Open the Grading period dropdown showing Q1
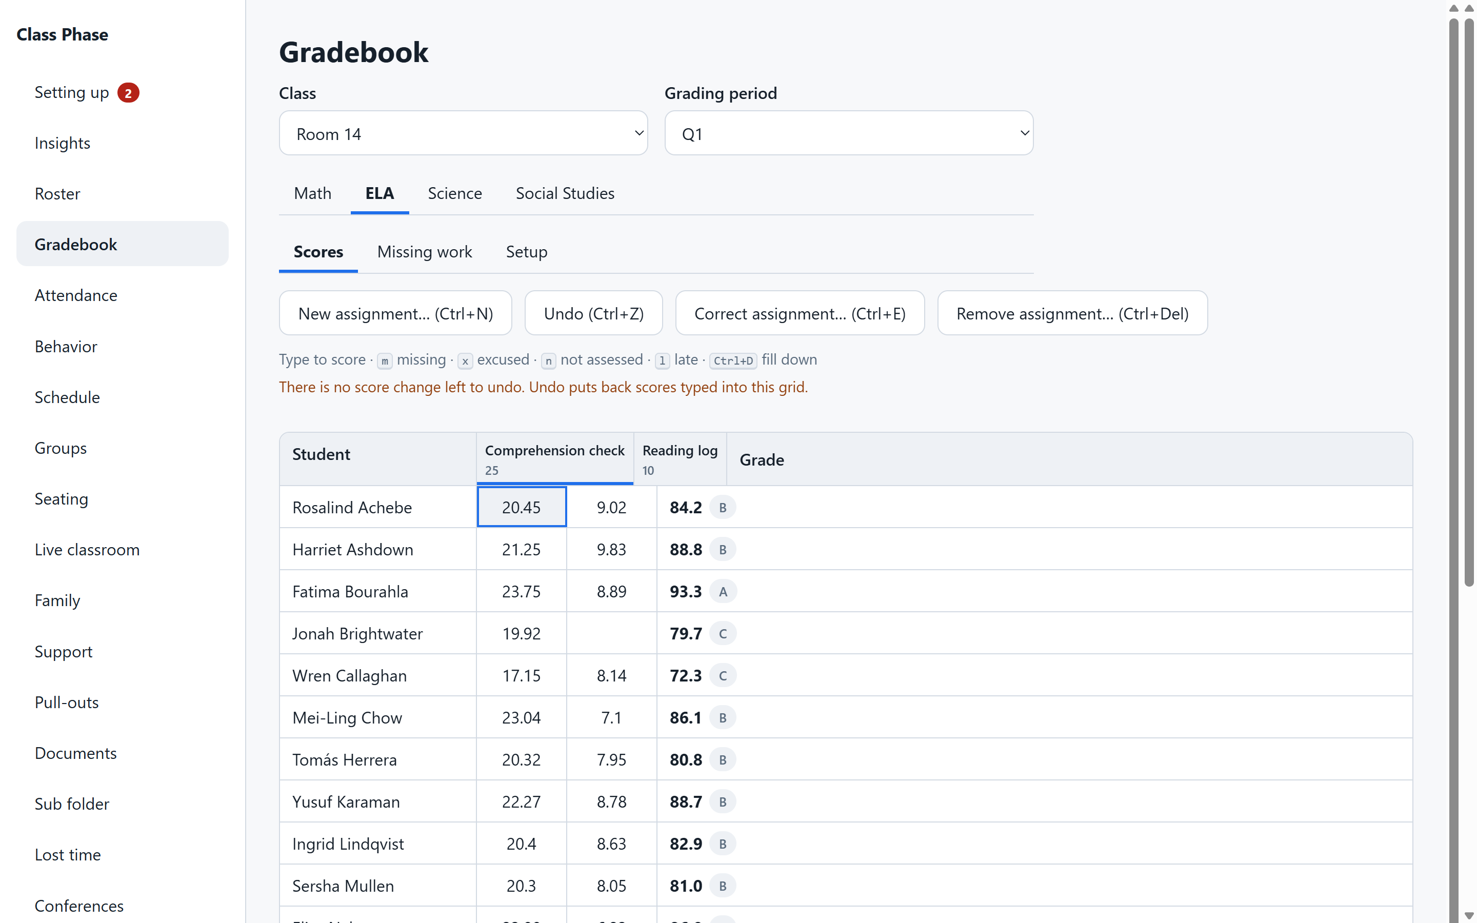 pyautogui.click(x=848, y=133)
